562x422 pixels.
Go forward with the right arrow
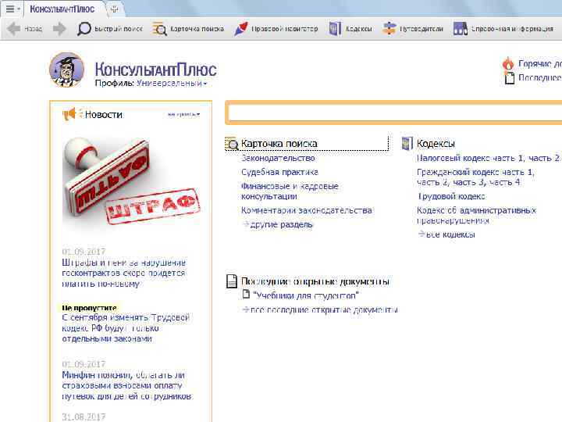(x=59, y=29)
